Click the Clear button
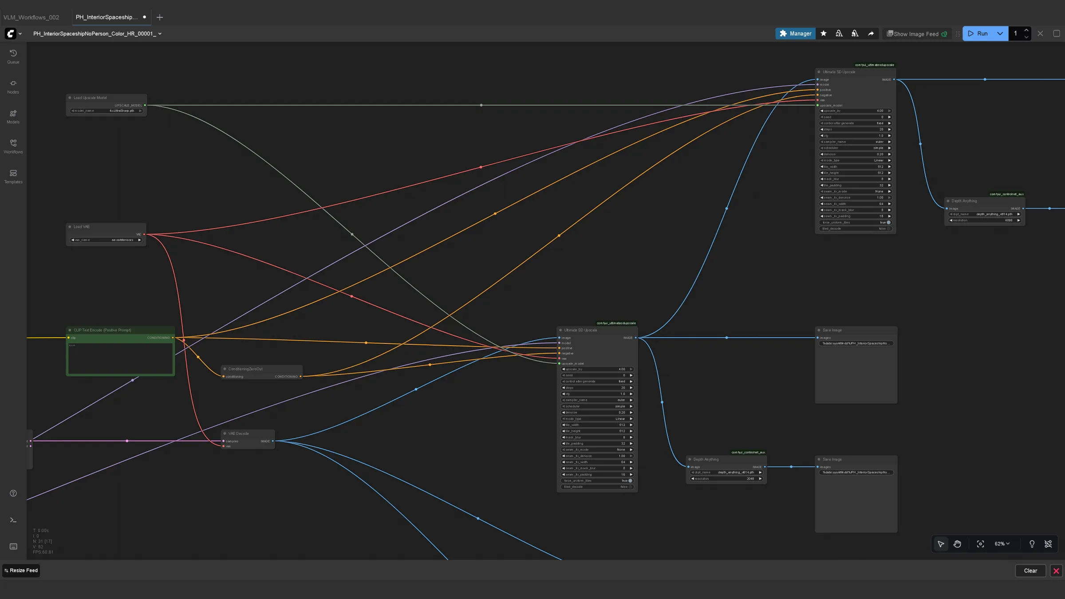The image size is (1065, 599). click(x=1030, y=571)
